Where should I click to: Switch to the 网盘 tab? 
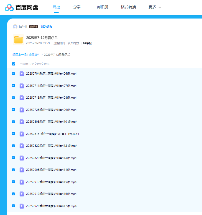(x=56, y=7)
